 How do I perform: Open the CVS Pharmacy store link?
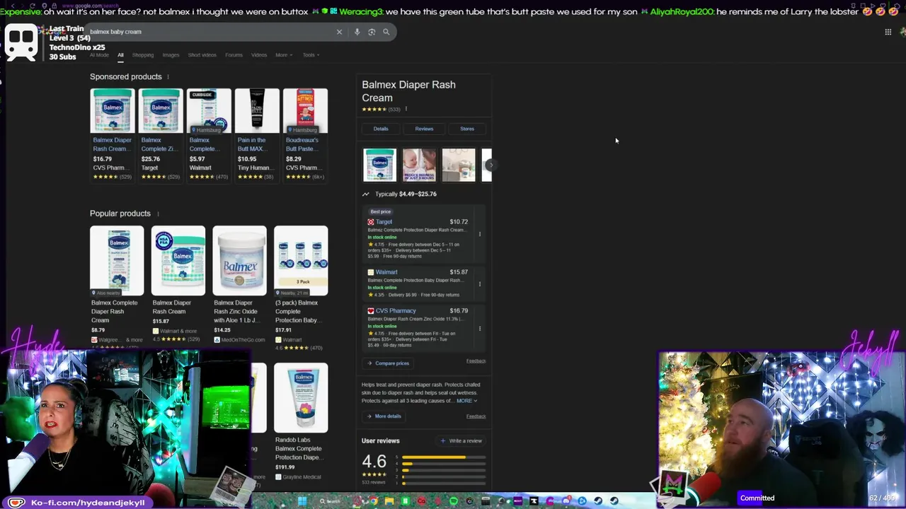point(396,311)
